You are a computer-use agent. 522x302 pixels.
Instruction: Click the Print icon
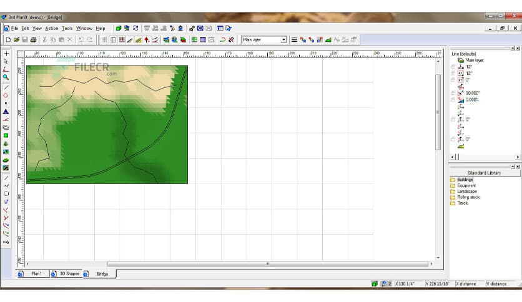pos(33,39)
